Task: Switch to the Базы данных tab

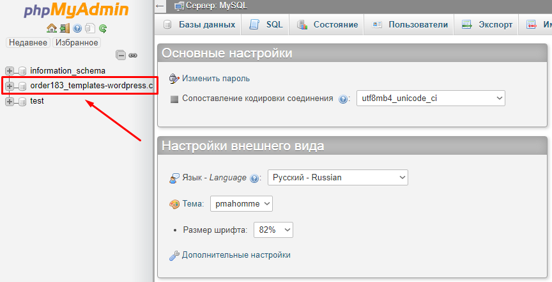Action: [x=199, y=25]
